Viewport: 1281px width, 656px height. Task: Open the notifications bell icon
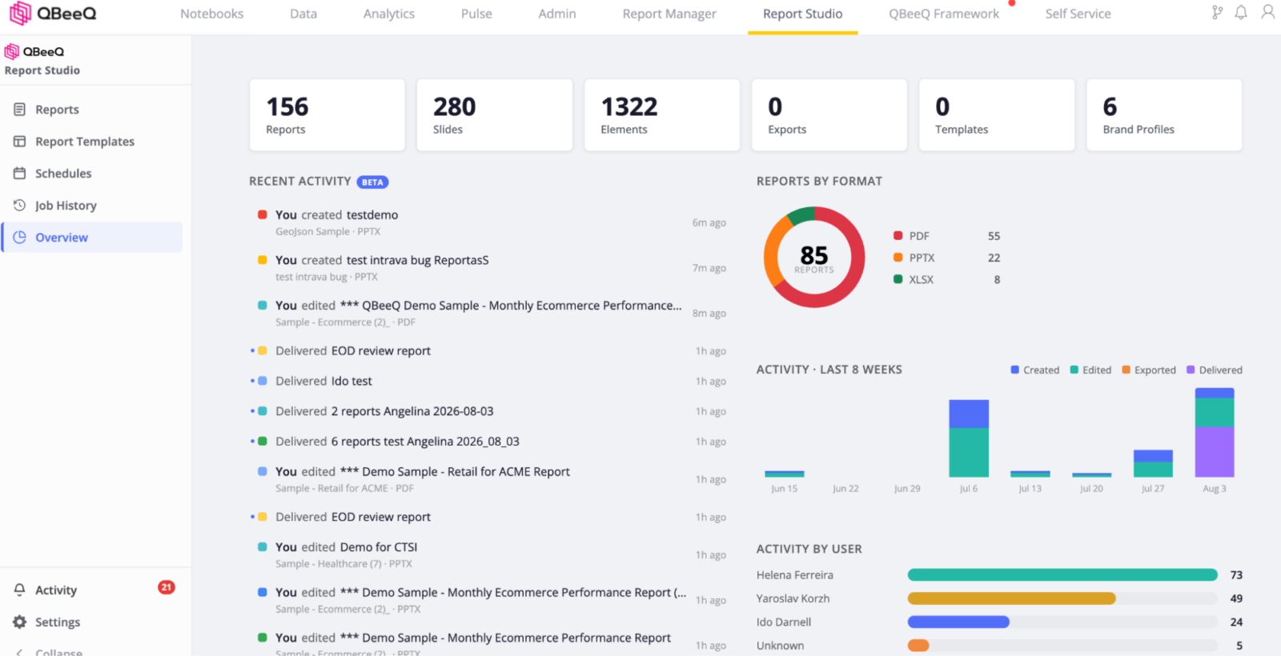tap(1241, 13)
